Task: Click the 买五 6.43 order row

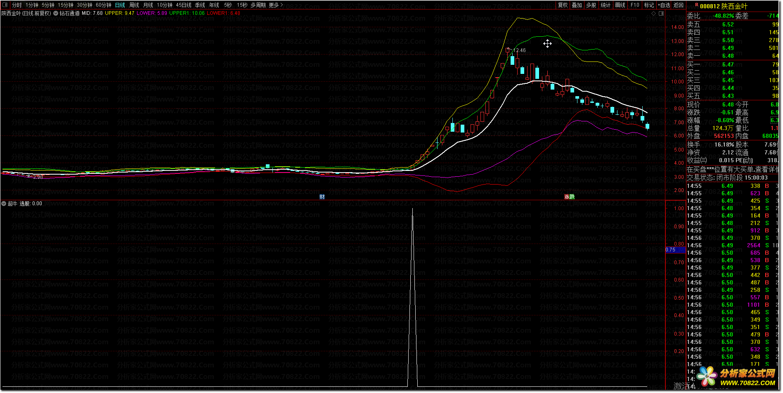Action: (733, 96)
